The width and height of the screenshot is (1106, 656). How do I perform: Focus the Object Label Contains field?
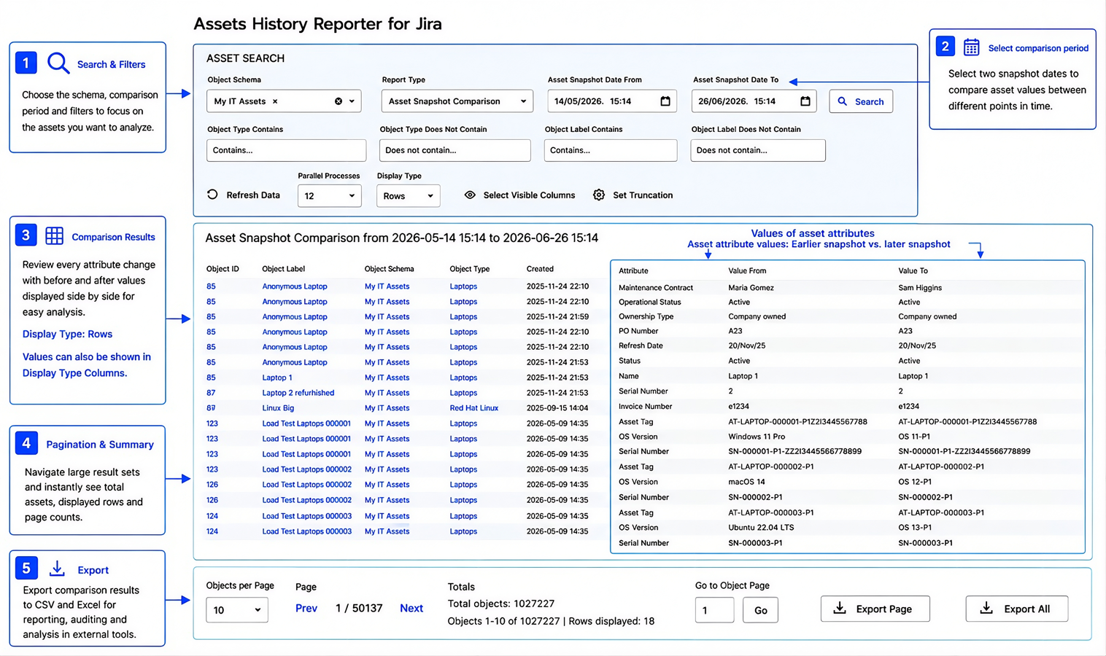coord(610,150)
